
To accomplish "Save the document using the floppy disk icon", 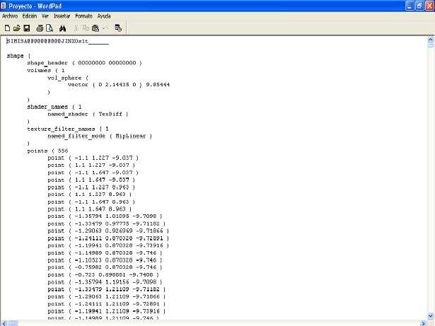I will (x=26, y=28).
